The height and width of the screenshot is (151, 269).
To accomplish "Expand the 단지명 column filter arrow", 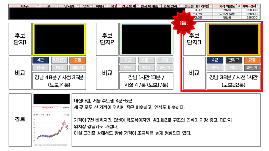I will [78, 6].
